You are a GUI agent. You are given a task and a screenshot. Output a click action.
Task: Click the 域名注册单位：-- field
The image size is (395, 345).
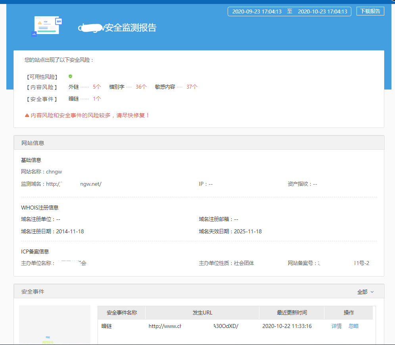pos(40,219)
